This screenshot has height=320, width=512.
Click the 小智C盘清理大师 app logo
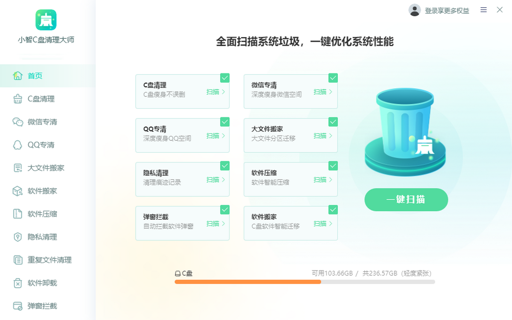pos(46,20)
